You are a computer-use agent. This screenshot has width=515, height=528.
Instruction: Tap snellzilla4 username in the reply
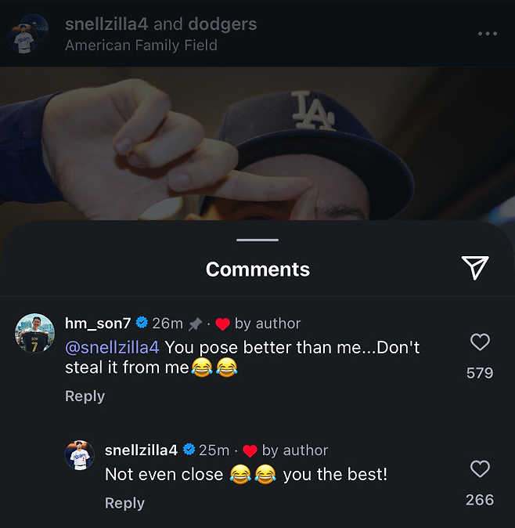(x=141, y=450)
